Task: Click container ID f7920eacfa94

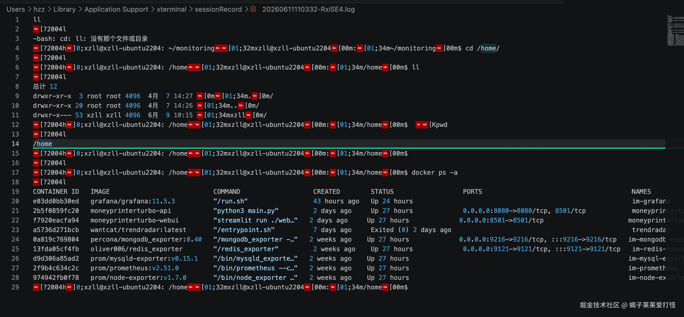Action: tap(56, 220)
